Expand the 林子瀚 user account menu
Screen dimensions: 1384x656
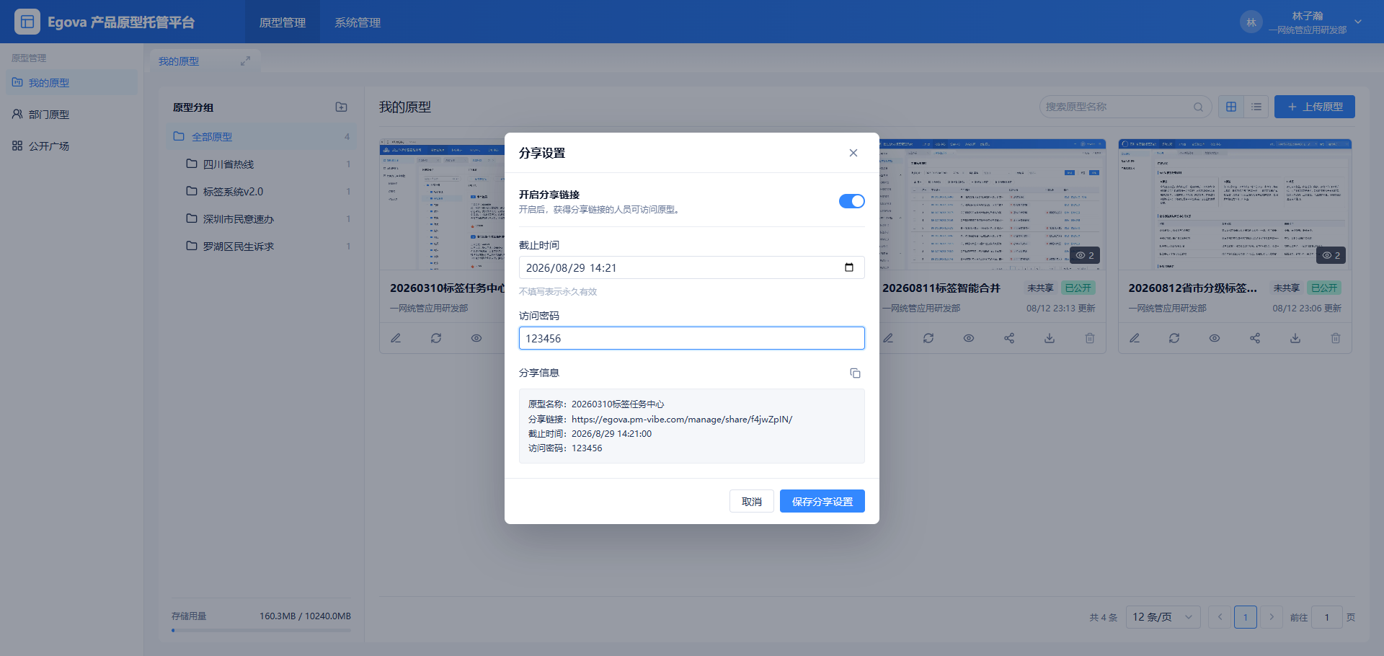click(x=1358, y=22)
